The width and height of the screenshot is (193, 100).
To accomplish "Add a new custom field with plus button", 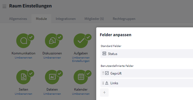I will (x=104, y=93).
